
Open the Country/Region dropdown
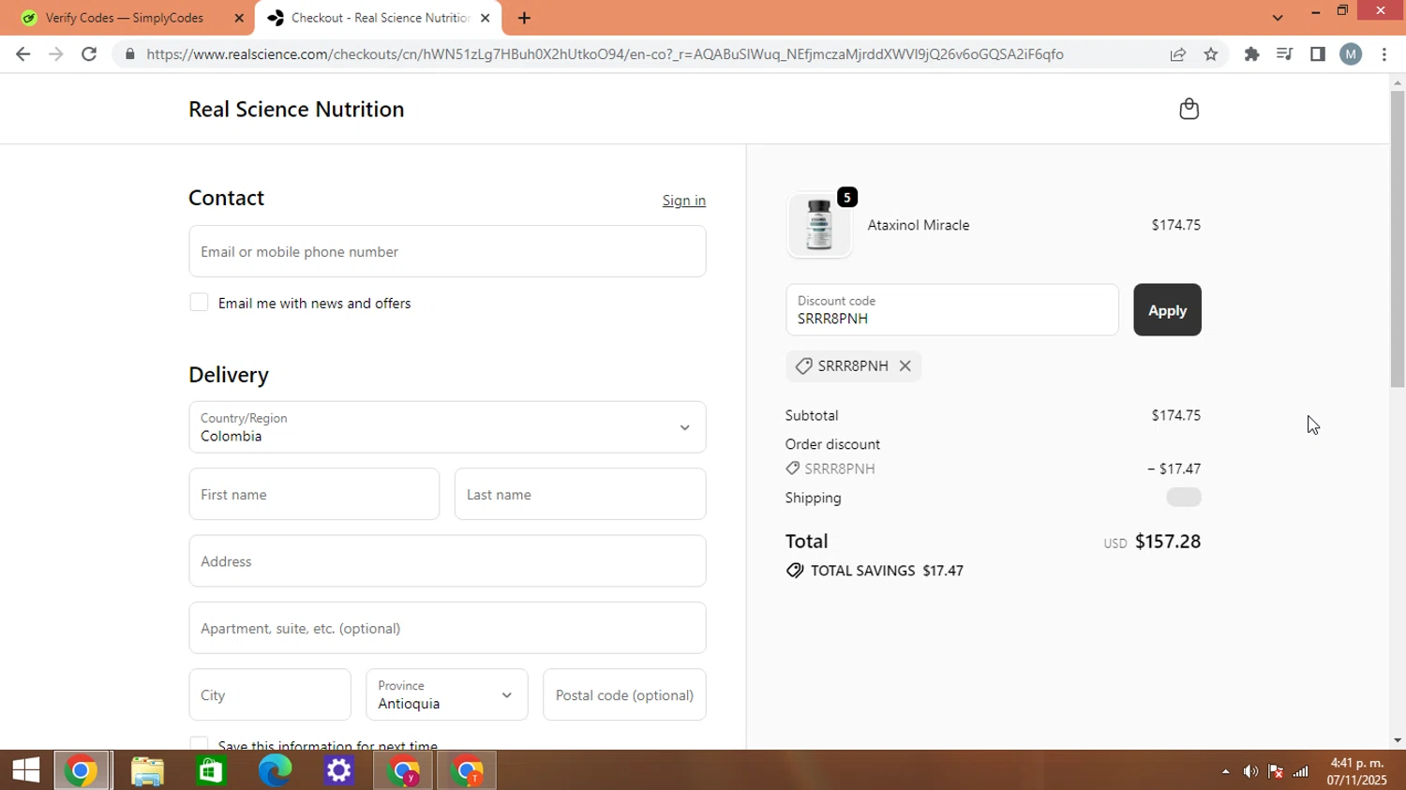(447, 427)
